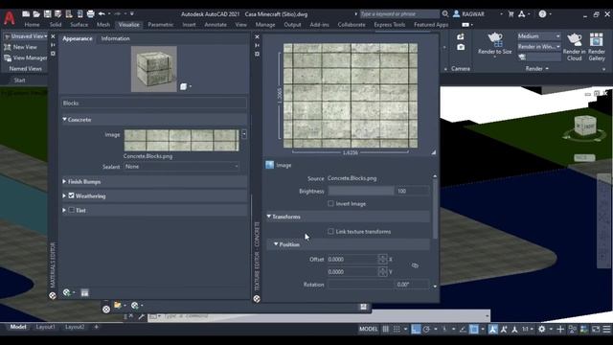Screen dimensions: 613x345
Task: Click the create material sphere icon at bottom left
Action: point(67,292)
